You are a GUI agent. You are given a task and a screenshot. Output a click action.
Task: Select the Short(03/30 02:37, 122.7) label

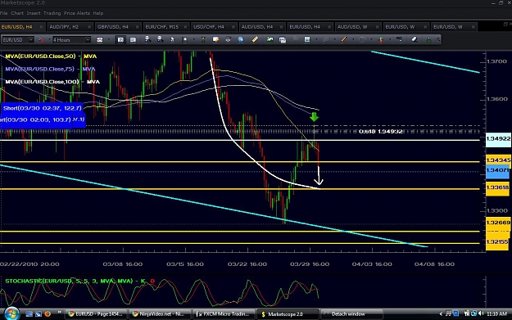click(x=42, y=108)
